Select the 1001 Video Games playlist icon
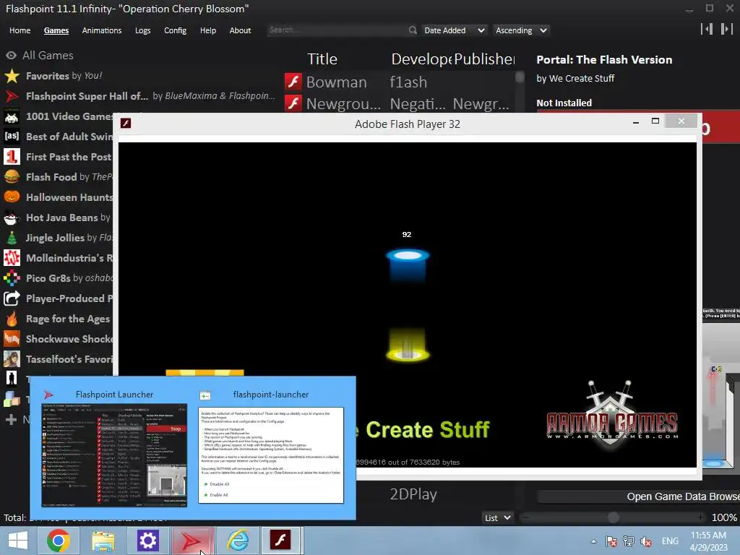Image resolution: width=740 pixels, height=555 pixels. (x=12, y=116)
